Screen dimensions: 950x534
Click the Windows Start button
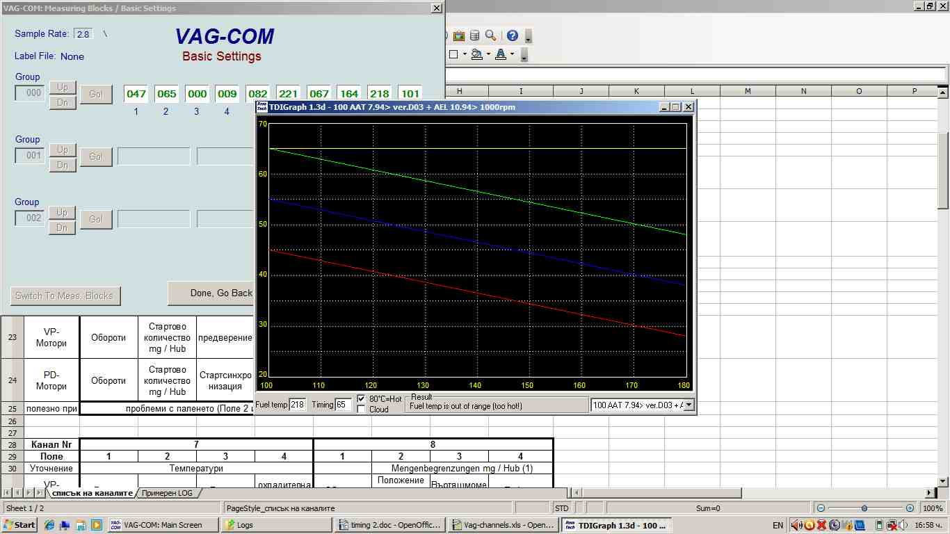coord(19,525)
